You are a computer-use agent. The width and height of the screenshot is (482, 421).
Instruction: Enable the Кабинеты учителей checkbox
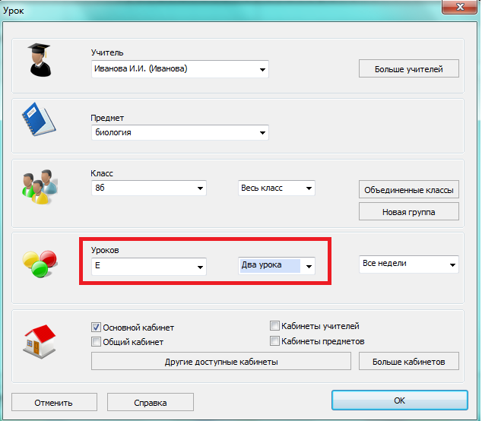[274, 326]
